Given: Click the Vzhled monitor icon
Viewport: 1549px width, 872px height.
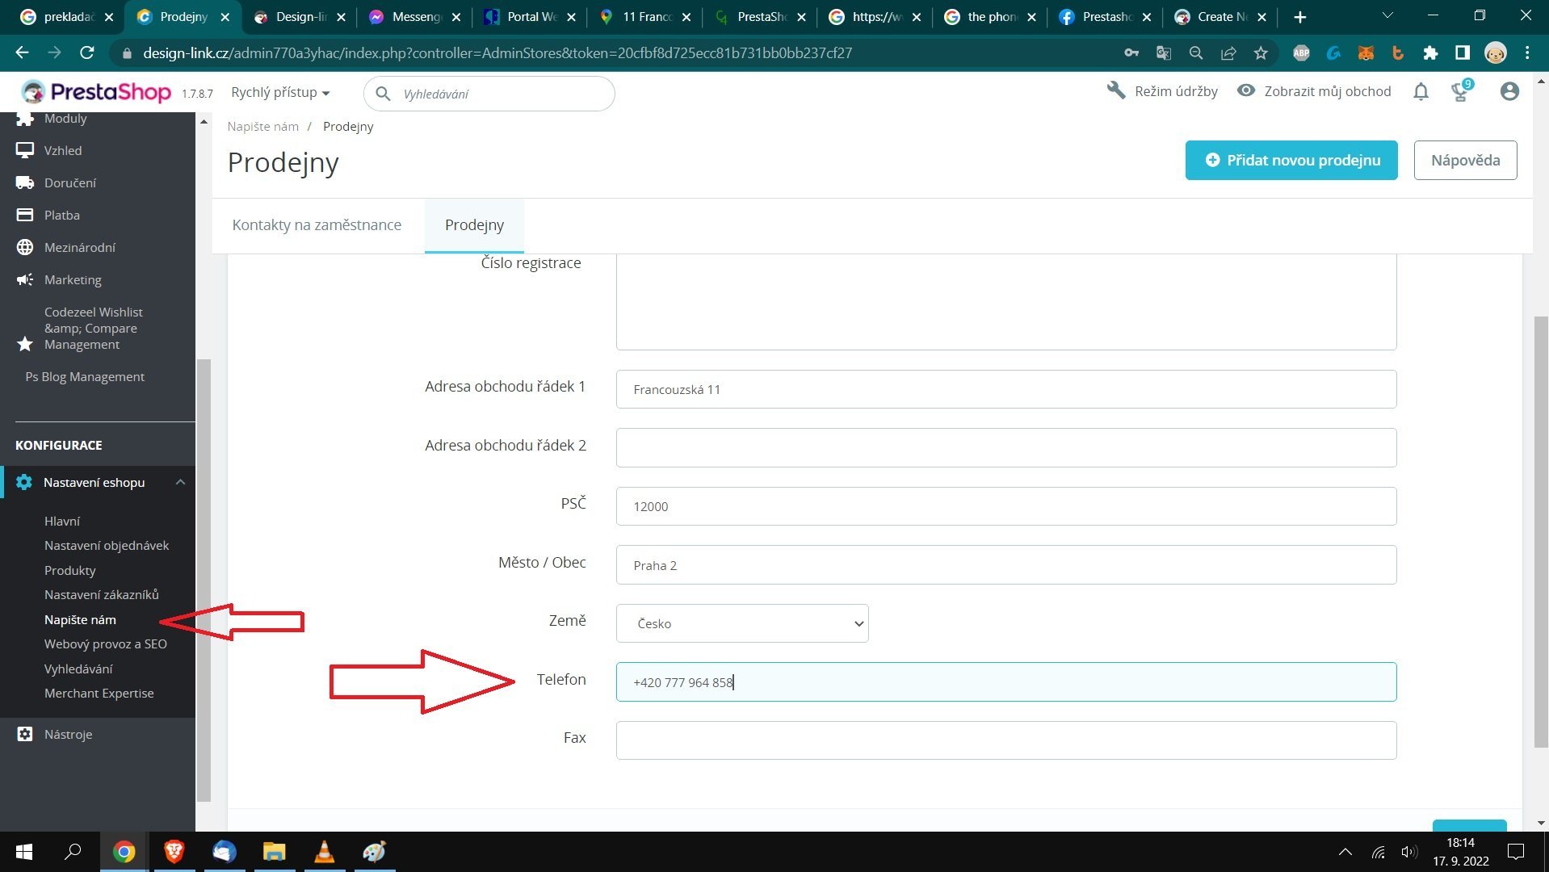Looking at the screenshot, I should [x=25, y=150].
